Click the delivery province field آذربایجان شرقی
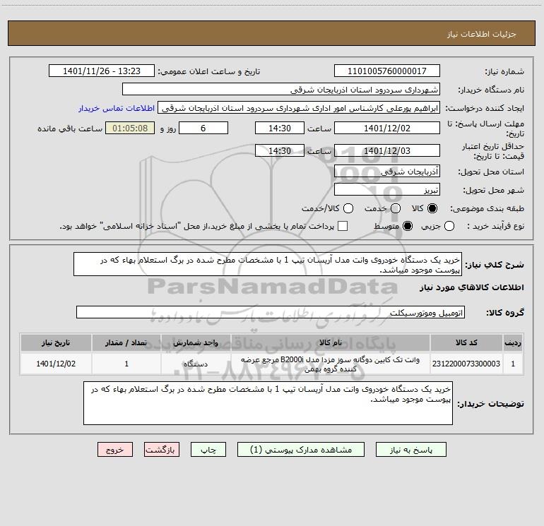 click(387, 172)
